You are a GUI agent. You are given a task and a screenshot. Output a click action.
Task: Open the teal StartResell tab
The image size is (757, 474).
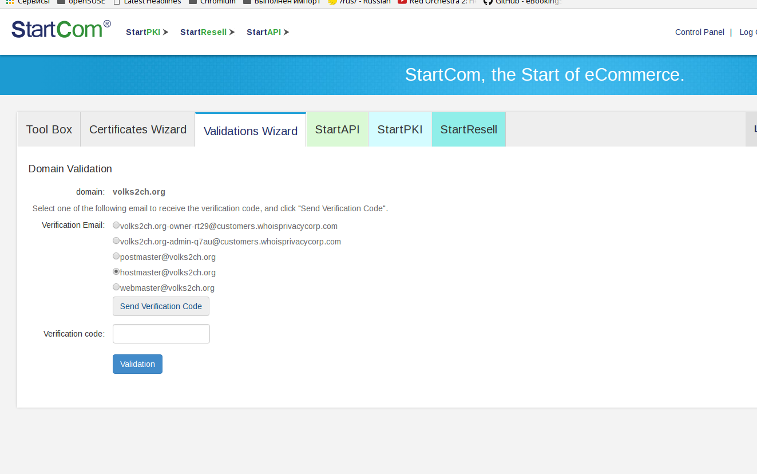[469, 129]
